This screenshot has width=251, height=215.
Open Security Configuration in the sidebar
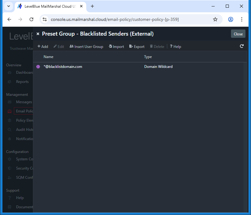click(25, 168)
